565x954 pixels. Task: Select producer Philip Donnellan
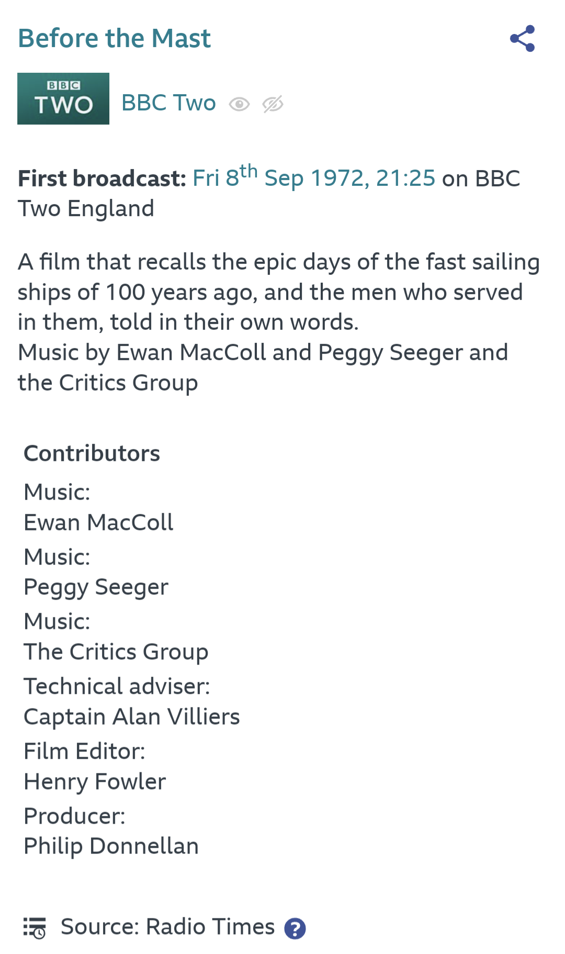coord(111,846)
